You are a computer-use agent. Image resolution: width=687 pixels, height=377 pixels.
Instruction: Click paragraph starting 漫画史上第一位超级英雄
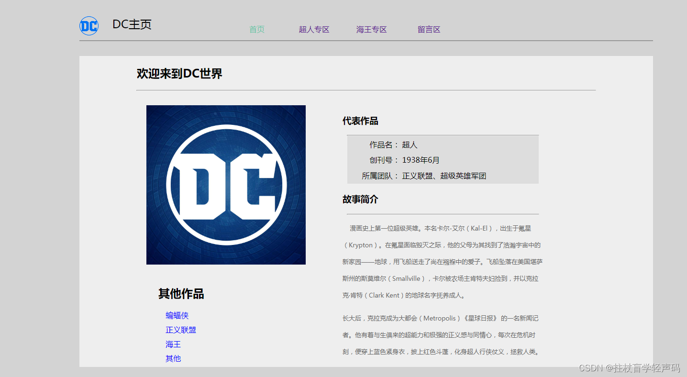(x=443, y=262)
